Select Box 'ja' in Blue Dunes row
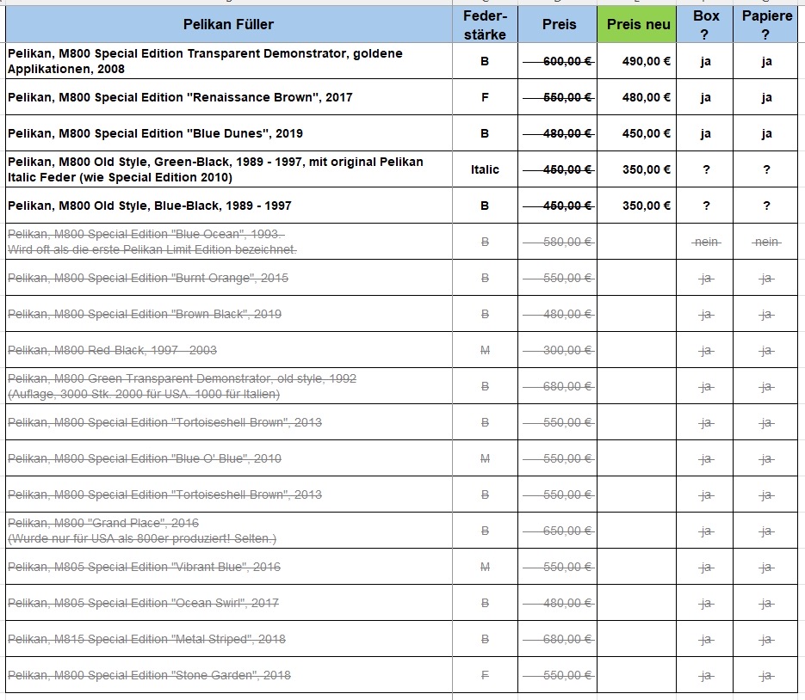805x700 pixels. 705,133
